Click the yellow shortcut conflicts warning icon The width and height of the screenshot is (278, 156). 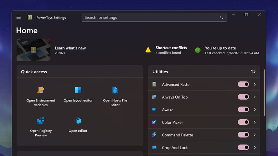pos(148,50)
